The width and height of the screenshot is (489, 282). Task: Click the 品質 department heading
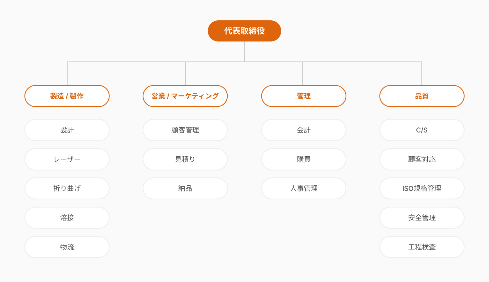422,96
